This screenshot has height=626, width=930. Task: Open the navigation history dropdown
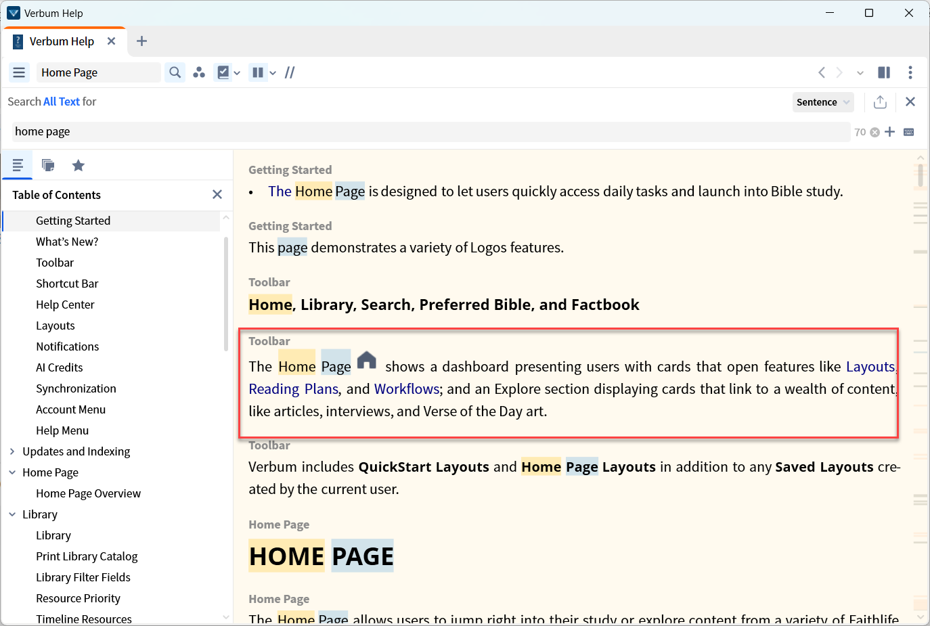[x=860, y=73]
